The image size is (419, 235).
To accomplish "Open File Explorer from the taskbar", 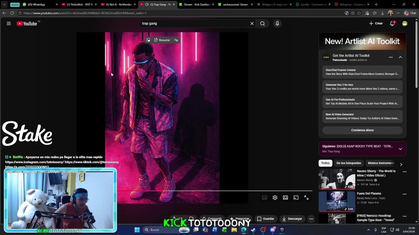I will [x=234, y=230].
